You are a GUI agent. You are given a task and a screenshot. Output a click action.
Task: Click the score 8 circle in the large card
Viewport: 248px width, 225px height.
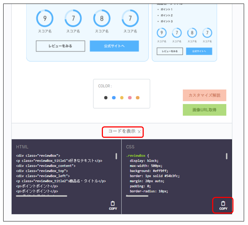click(x=102, y=18)
